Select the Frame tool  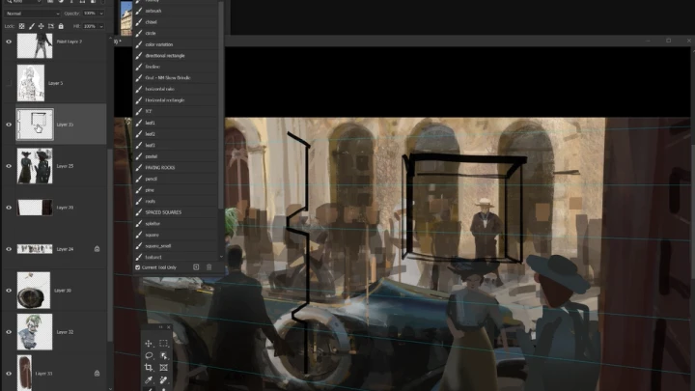(163, 368)
